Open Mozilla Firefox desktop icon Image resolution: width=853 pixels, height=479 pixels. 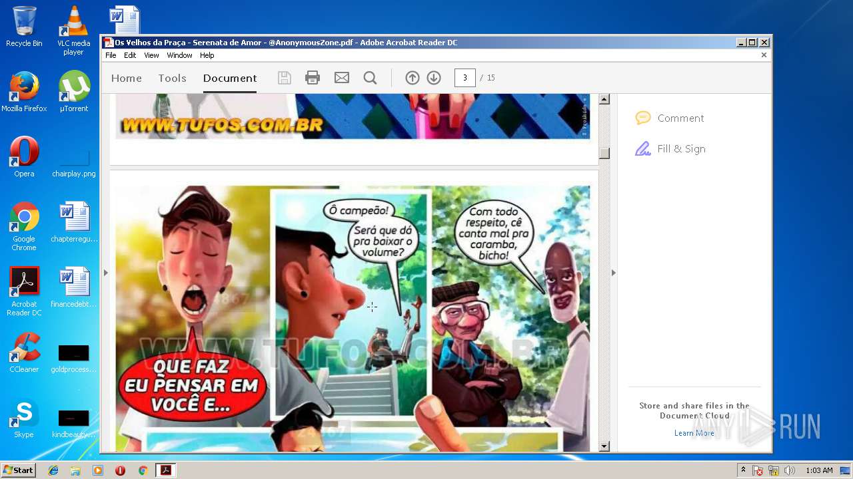[24, 92]
